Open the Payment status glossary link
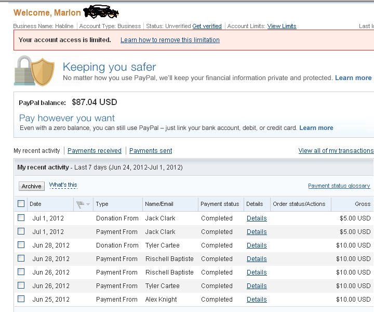 point(339,186)
